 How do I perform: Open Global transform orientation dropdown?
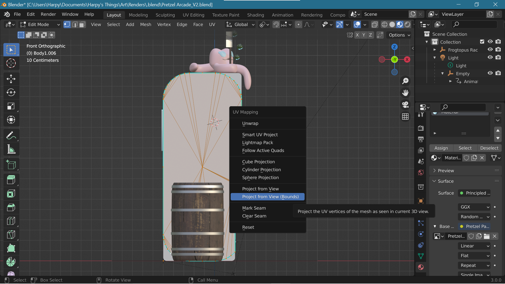pyautogui.click(x=241, y=24)
